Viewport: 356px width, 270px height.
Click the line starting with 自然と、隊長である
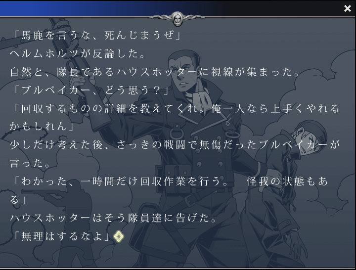(155, 72)
